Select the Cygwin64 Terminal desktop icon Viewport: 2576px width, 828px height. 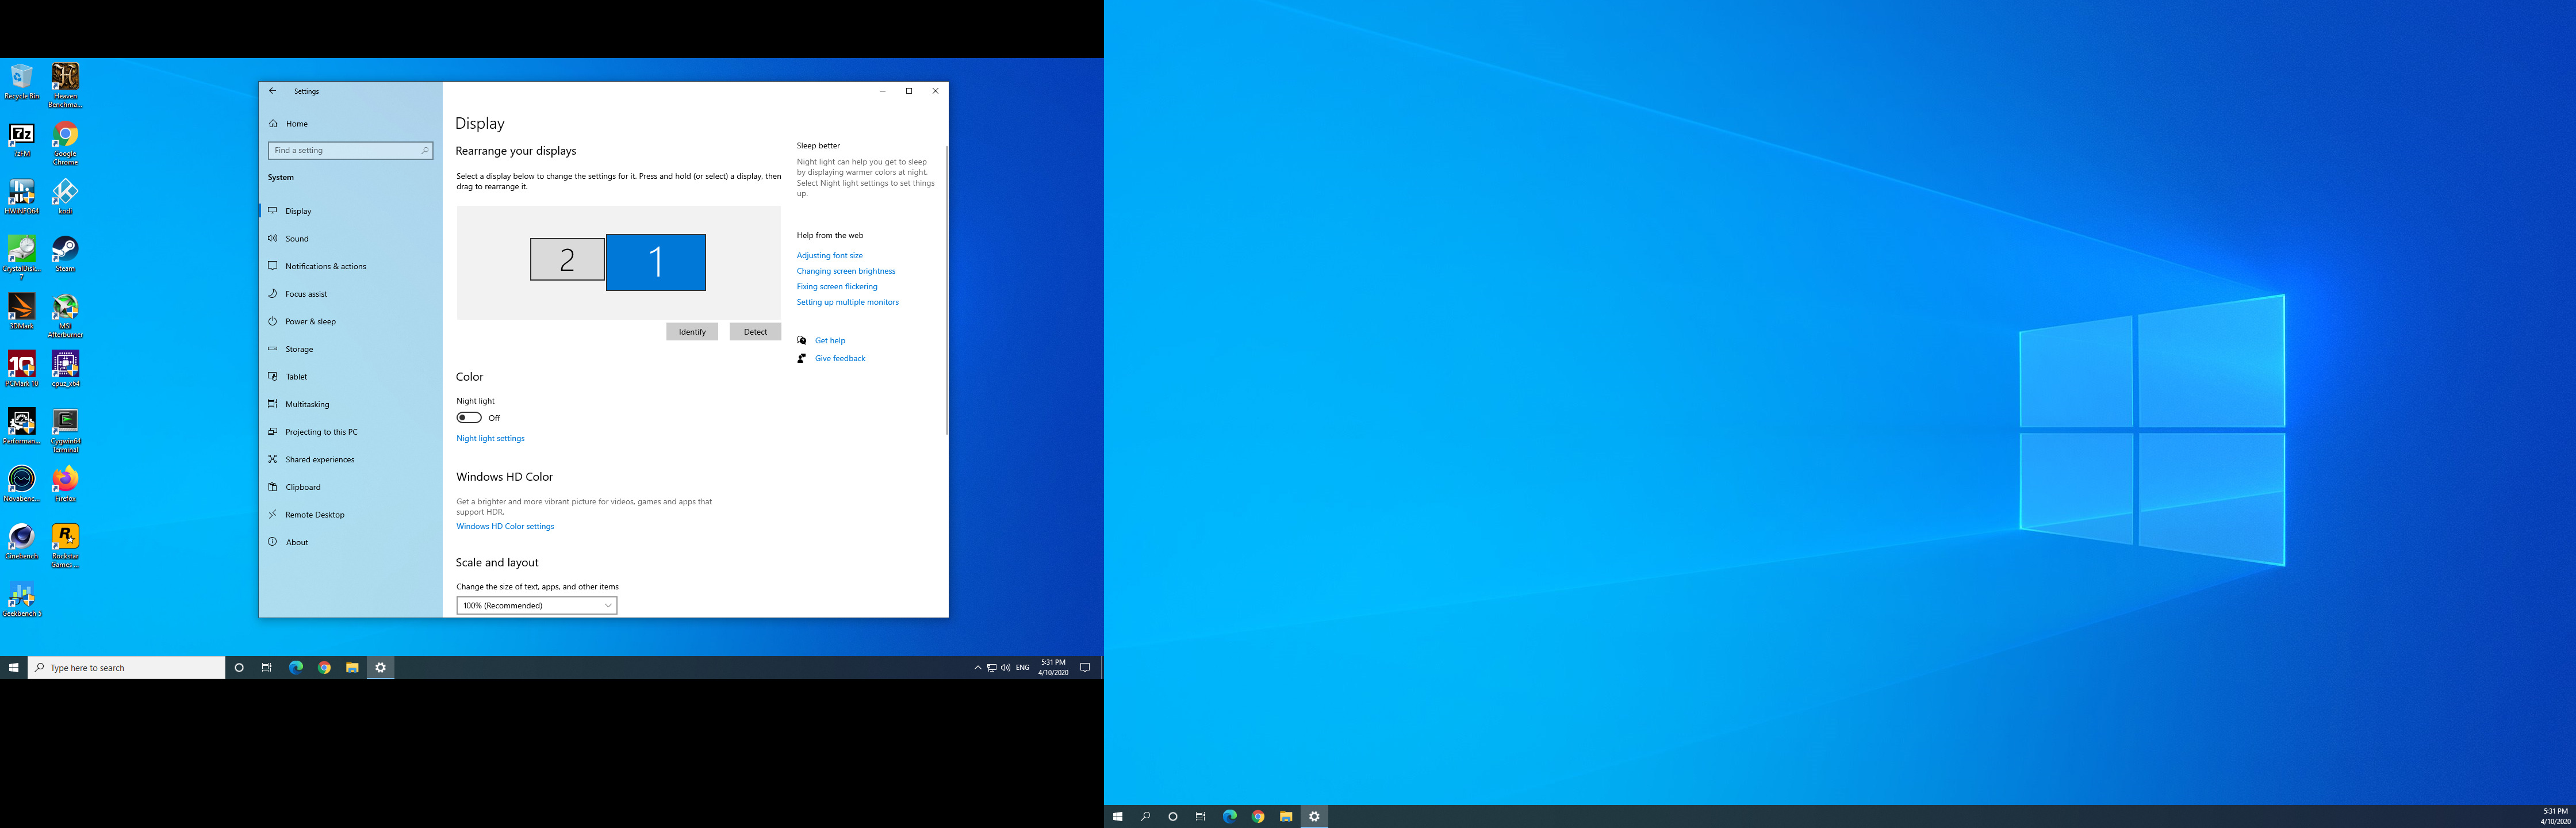(x=65, y=431)
